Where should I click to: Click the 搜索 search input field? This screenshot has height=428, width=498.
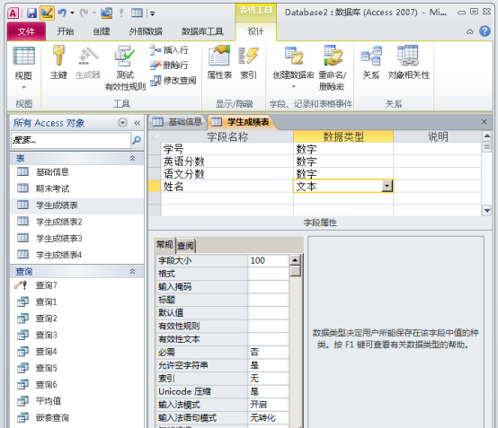pyautogui.click(x=71, y=140)
